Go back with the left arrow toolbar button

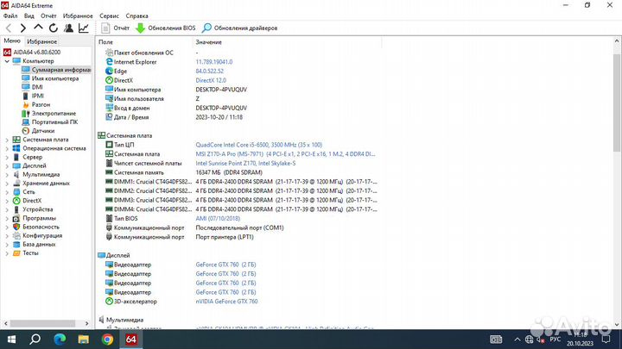point(9,28)
